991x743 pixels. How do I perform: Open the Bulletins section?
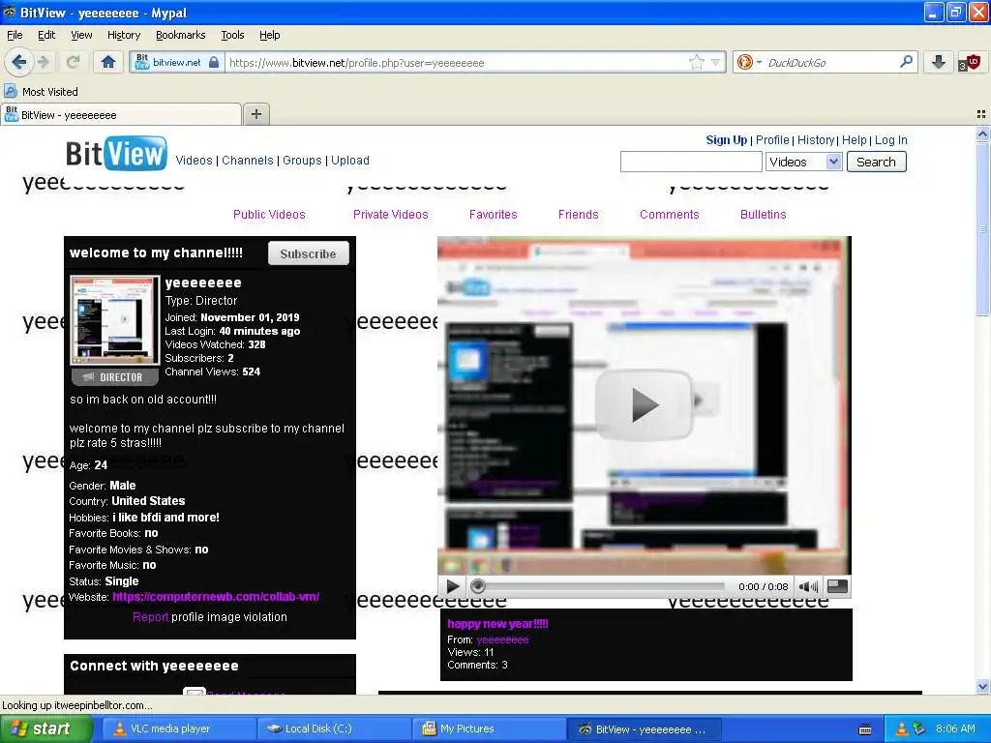[763, 214]
